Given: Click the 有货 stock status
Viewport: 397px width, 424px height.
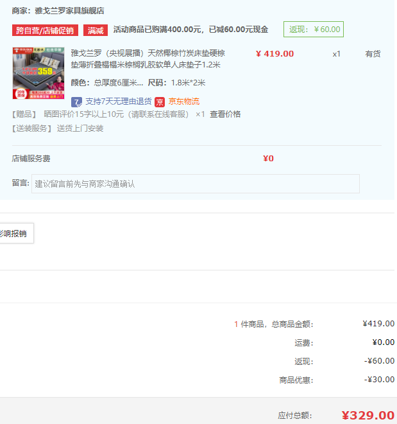Looking at the screenshot, I should tap(373, 54).
